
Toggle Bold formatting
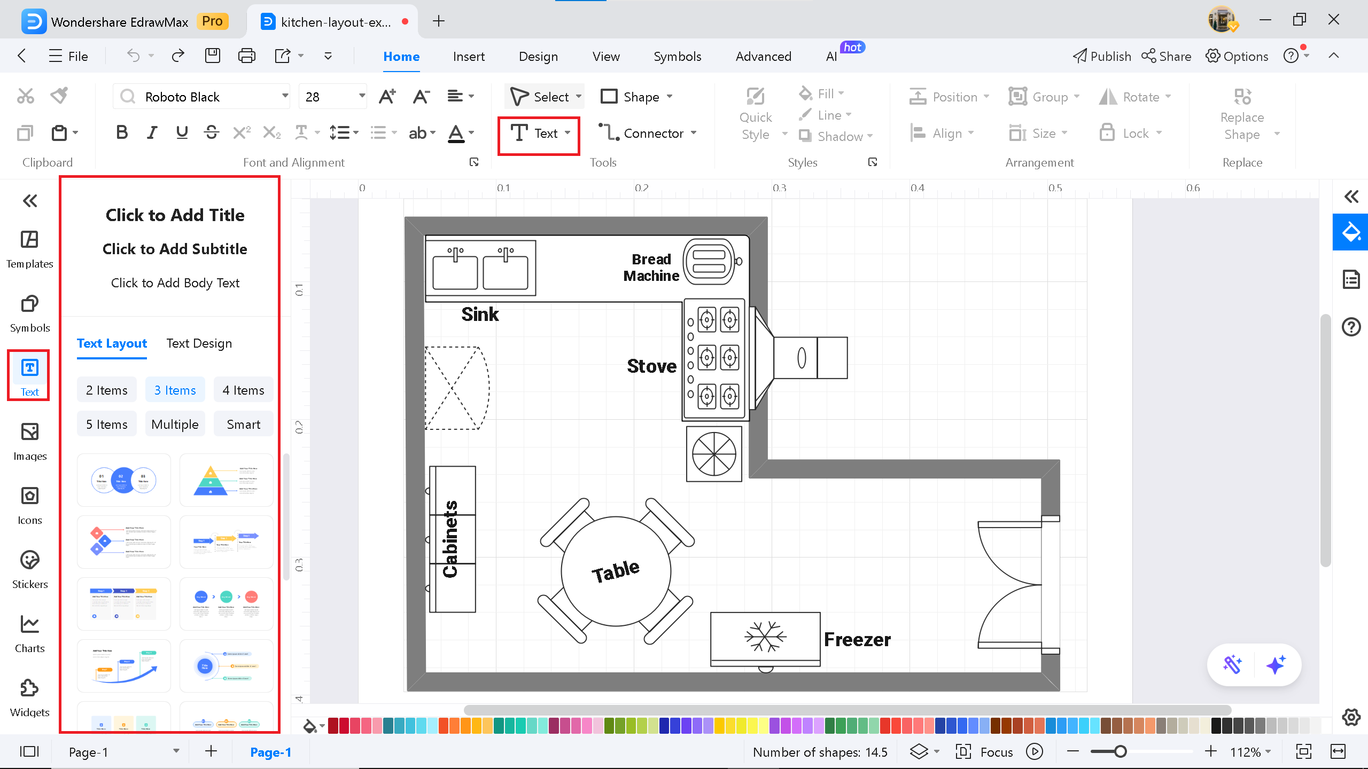[x=122, y=132]
